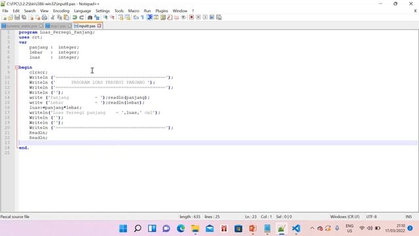Click the 'length : 635' status text
The height and width of the screenshot is (236, 419).
[190, 217]
